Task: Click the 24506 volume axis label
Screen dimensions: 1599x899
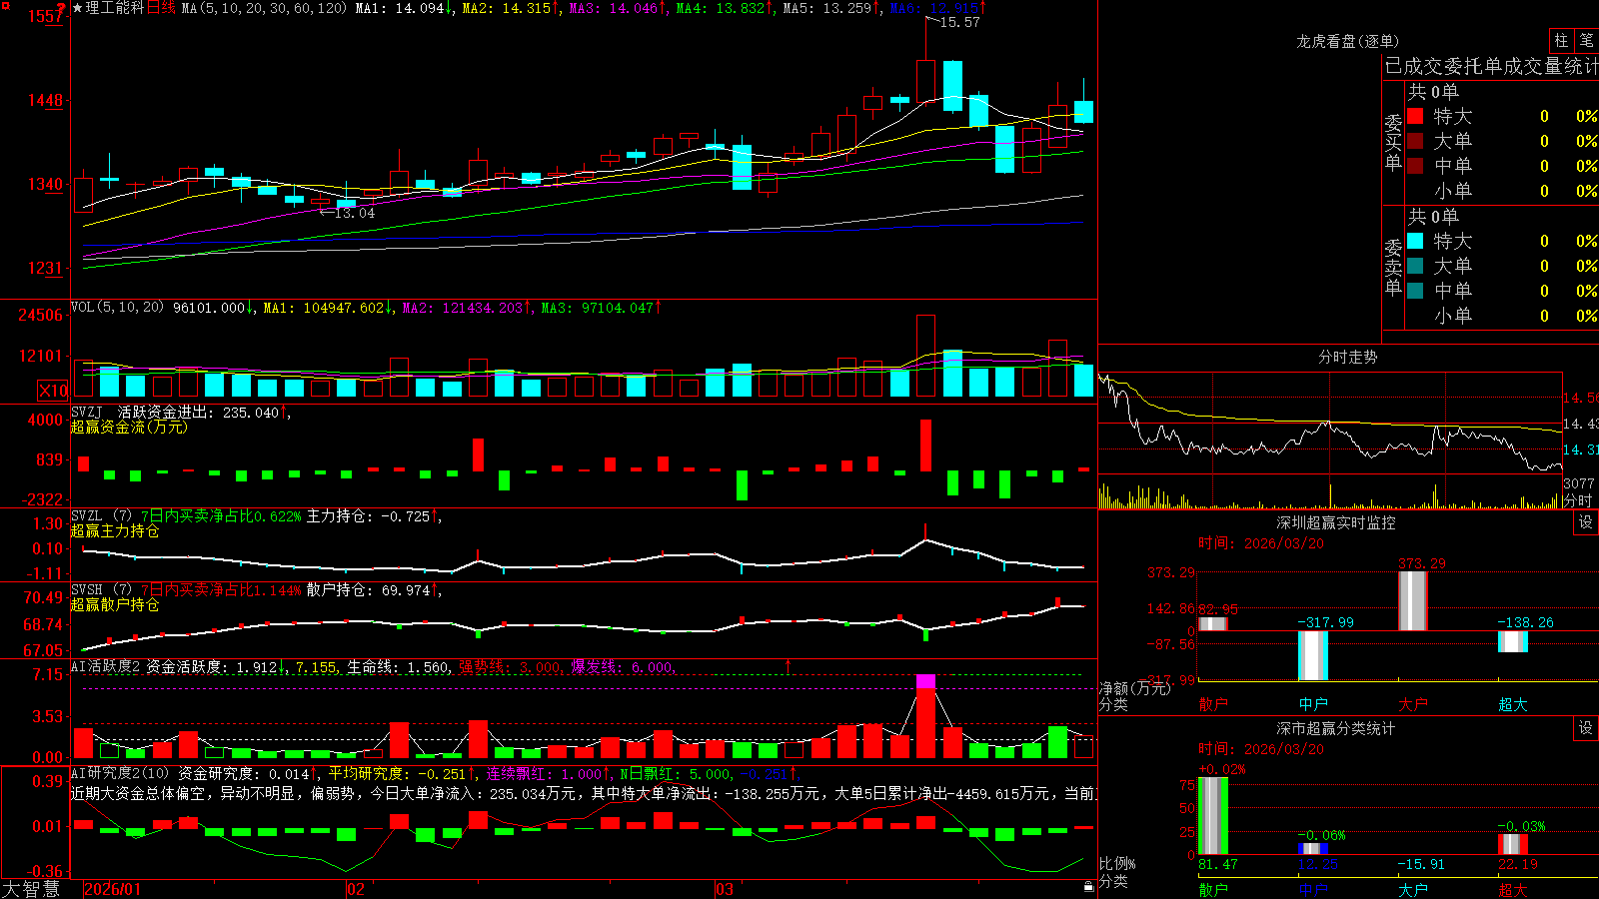Action: (x=41, y=315)
